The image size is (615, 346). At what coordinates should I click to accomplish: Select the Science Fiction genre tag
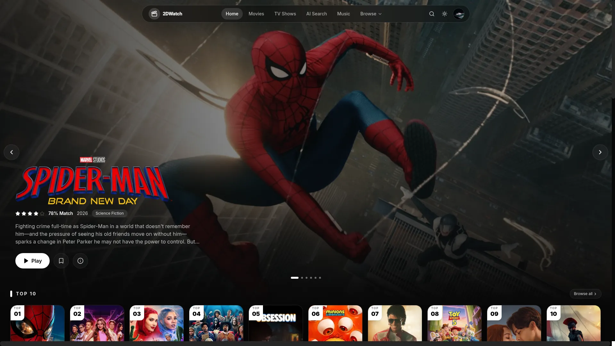[x=110, y=213]
